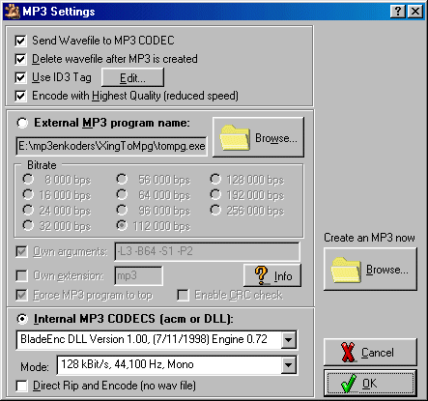Click the folder icon under Create an MP3 now
428x401 pixels.
click(346, 270)
